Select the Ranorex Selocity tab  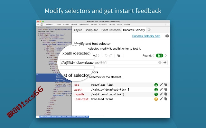(x=134, y=30)
